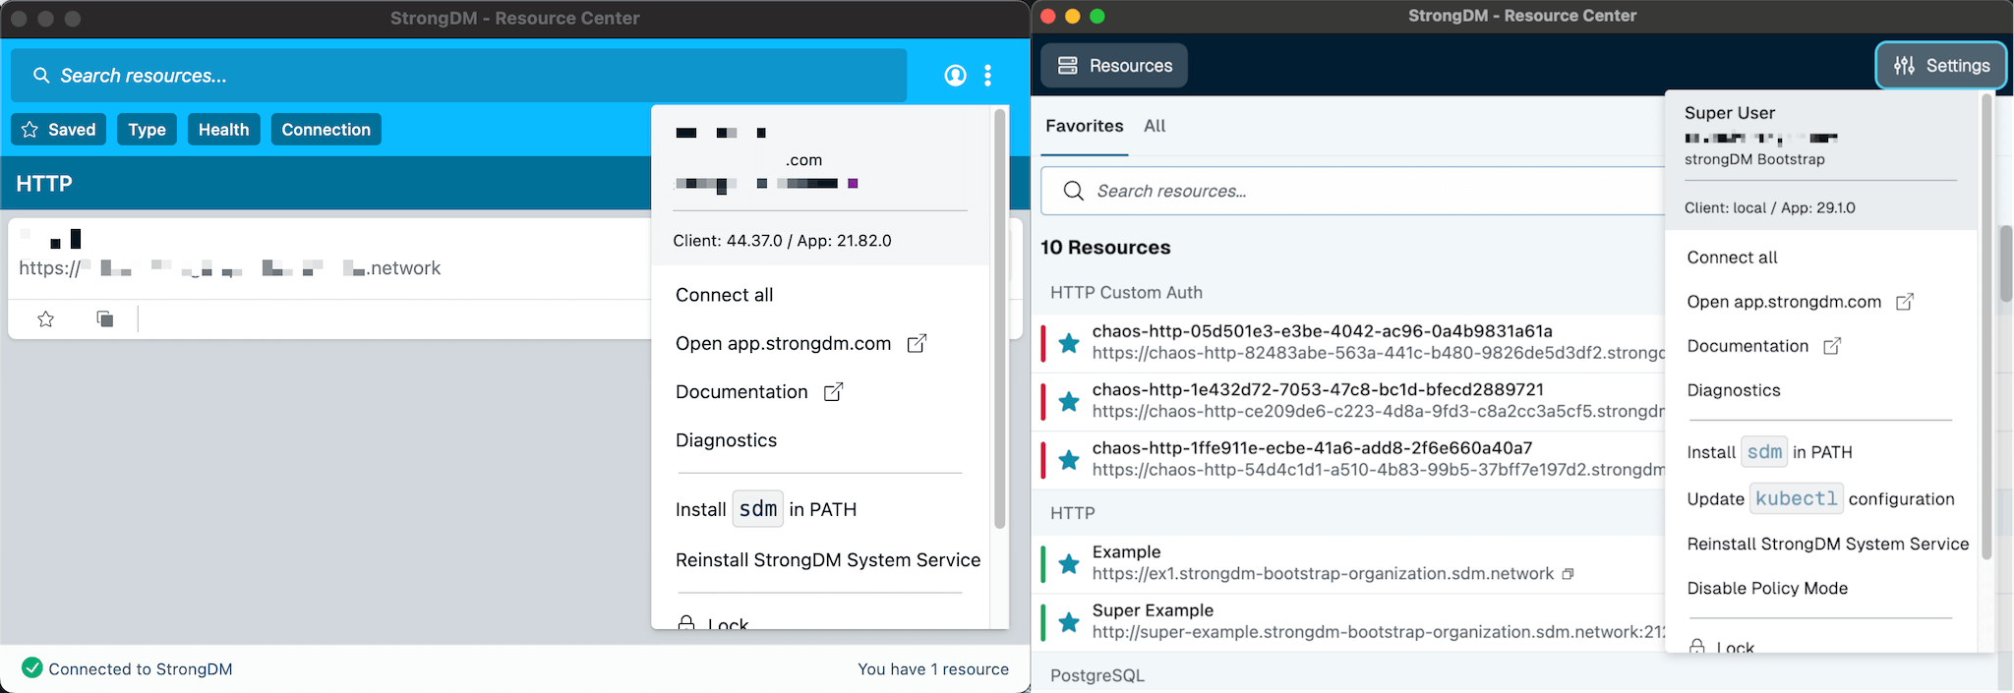Choose Connect all in the left window menu
This screenshot has height=693, width=2014.
(725, 295)
